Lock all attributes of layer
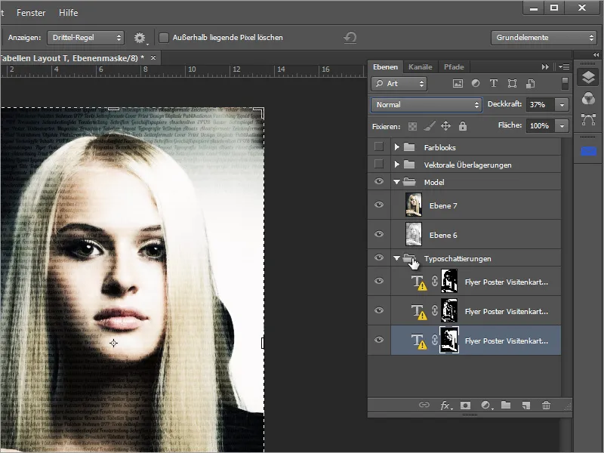This screenshot has width=604, height=453. pyautogui.click(x=463, y=126)
